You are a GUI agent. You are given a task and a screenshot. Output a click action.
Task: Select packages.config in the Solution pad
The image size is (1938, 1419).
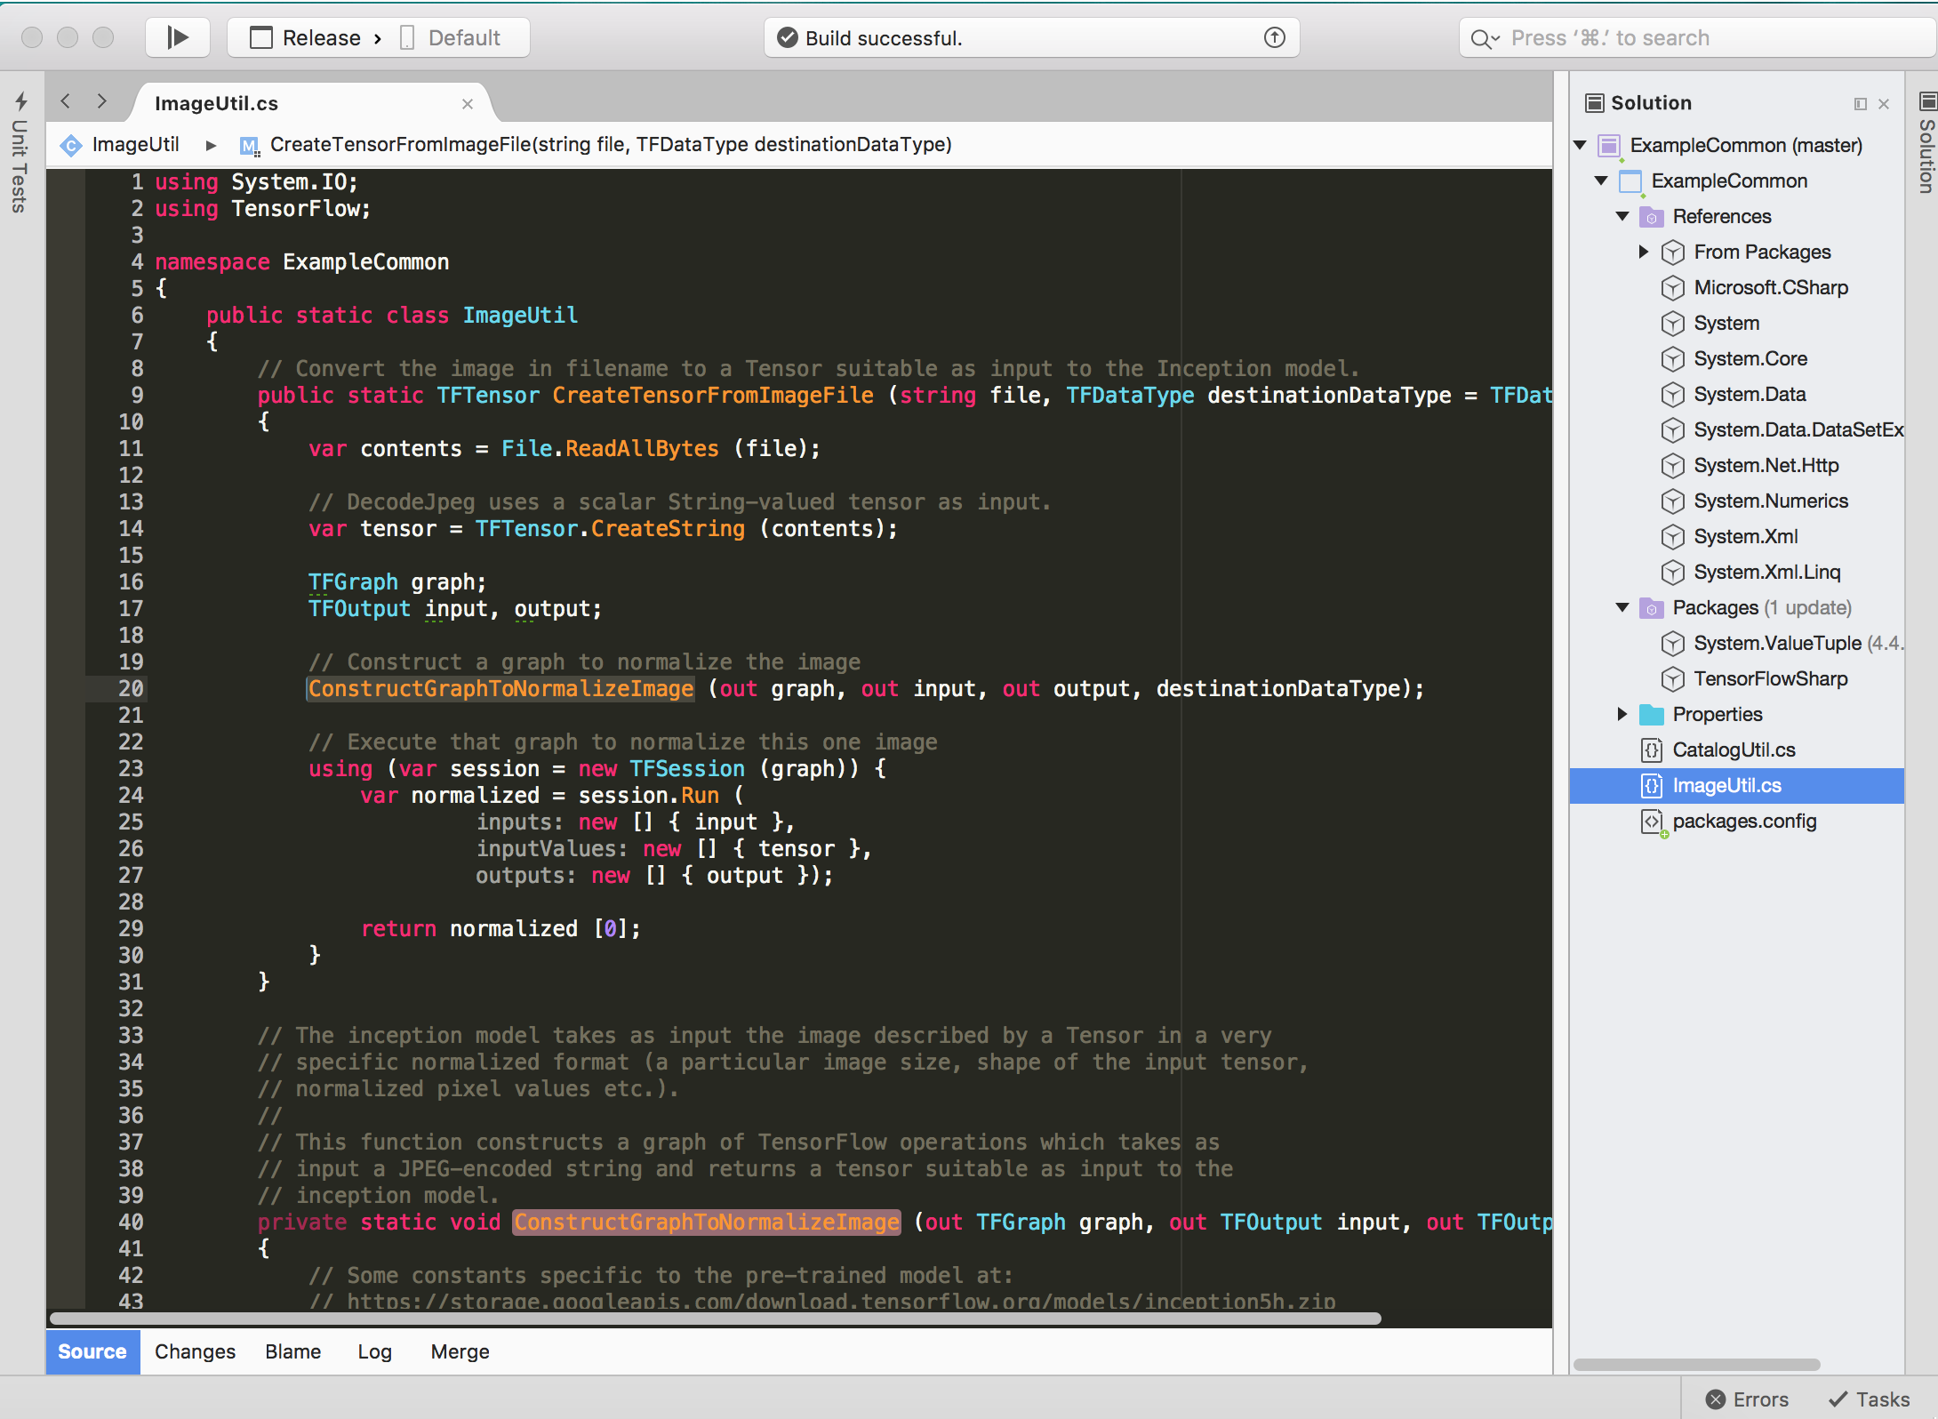(x=1744, y=821)
